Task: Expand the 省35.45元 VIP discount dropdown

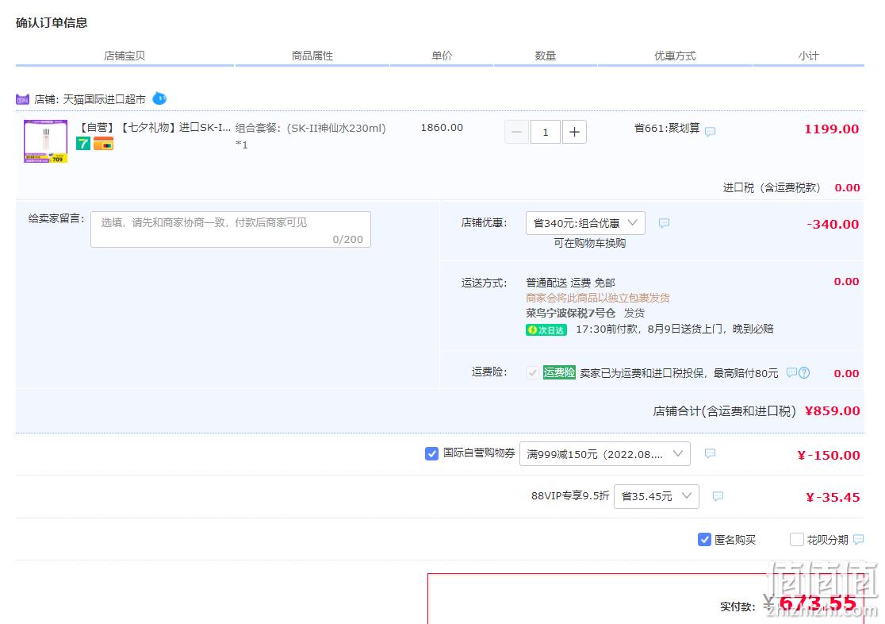Action: click(657, 496)
